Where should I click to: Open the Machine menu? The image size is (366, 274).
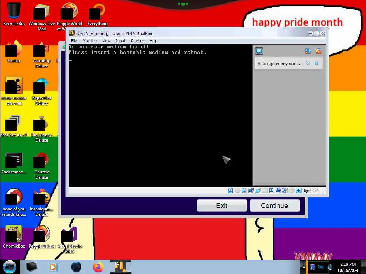pos(90,41)
